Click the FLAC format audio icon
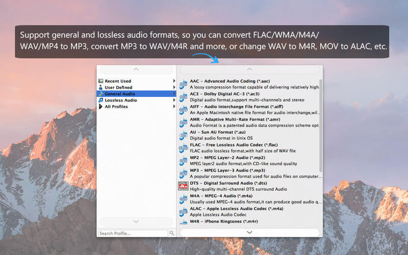This screenshot has width=408, height=255. point(183,148)
